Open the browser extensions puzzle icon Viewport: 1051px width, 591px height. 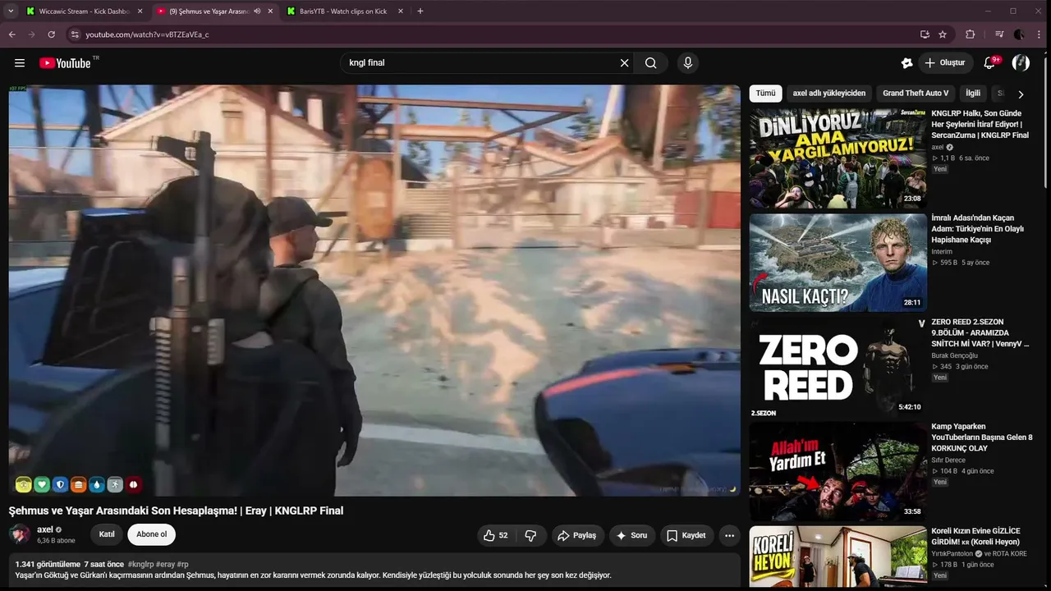coord(971,34)
